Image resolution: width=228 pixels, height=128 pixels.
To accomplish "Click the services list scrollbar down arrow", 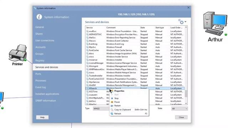I will pos(186,103).
